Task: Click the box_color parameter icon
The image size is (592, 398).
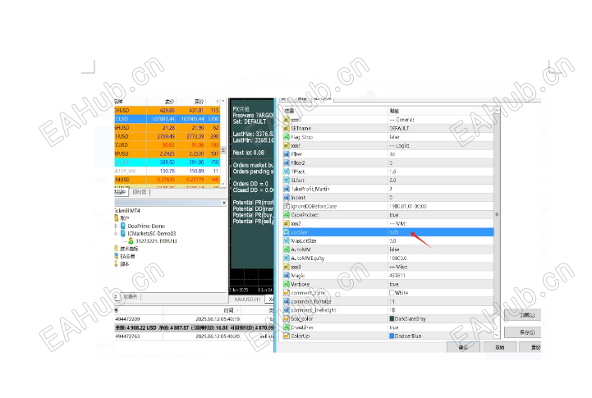Action: tap(287, 318)
